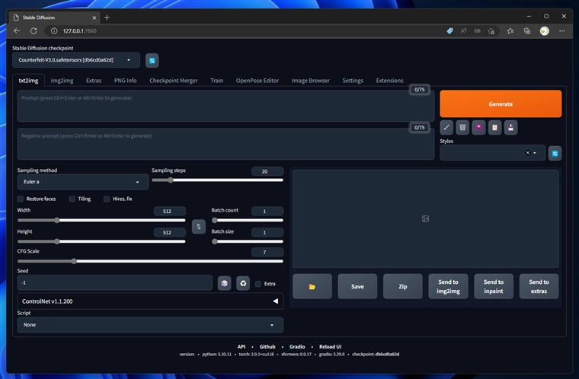The width and height of the screenshot is (579, 379).
Task: Reuse last seed with recycle icon
Action: click(243, 283)
